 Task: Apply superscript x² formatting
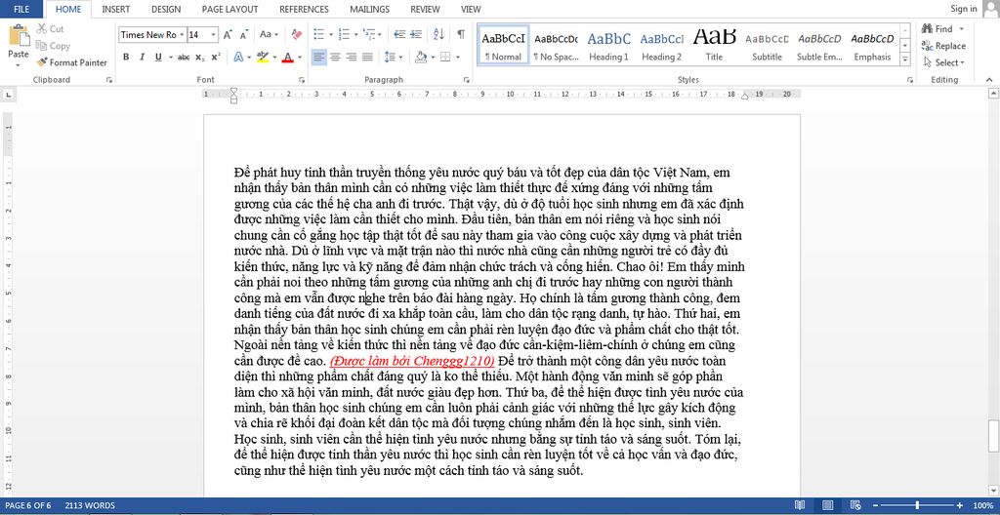[216, 57]
